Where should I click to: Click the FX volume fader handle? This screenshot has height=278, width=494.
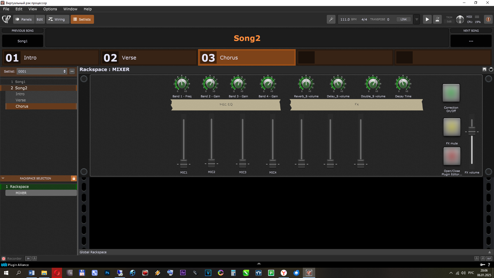point(472,132)
